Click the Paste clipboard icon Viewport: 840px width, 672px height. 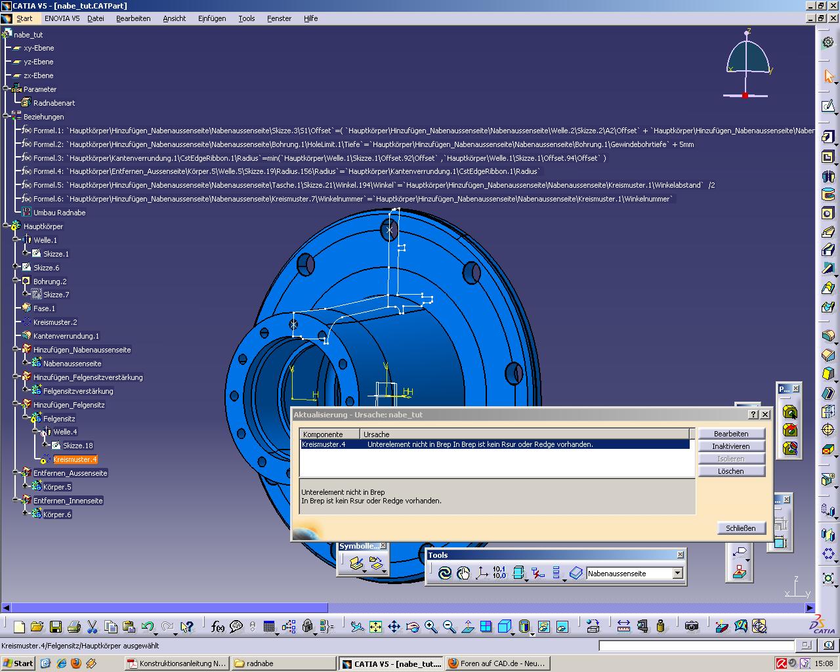pos(129,627)
